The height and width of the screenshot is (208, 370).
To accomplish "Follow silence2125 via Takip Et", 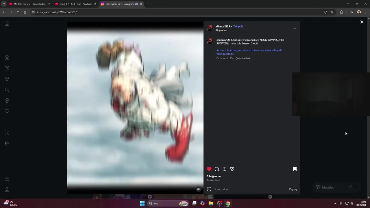I will pos(238,26).
